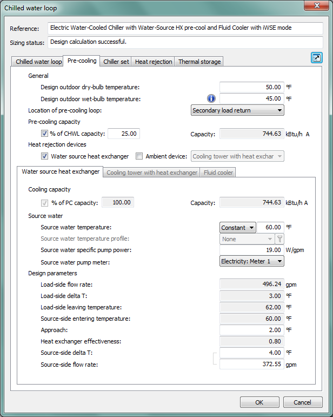Expand the Source water pump meter dropdown
The width and height of the screenshot is (333, 417).
tap(252, 261)
